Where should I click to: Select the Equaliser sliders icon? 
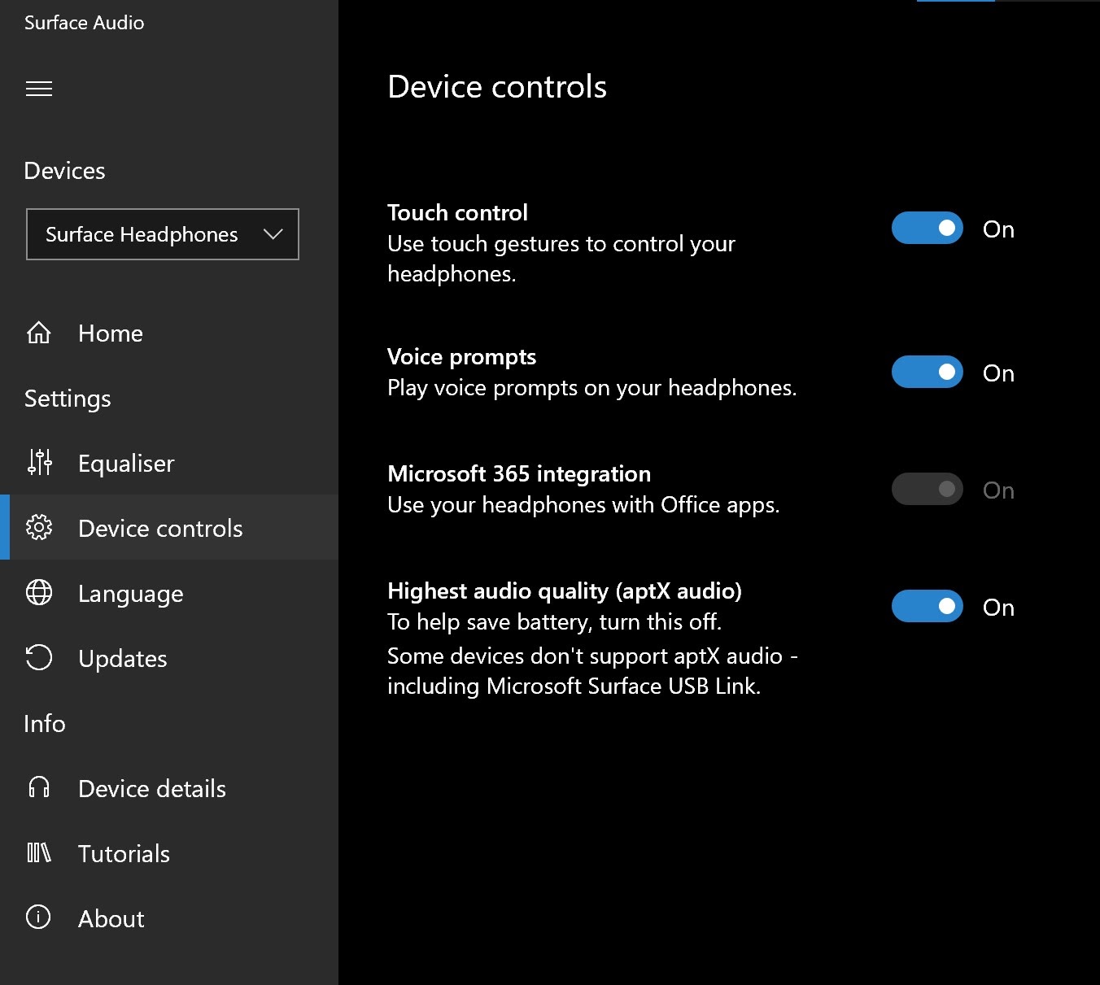tap(38, 463)
